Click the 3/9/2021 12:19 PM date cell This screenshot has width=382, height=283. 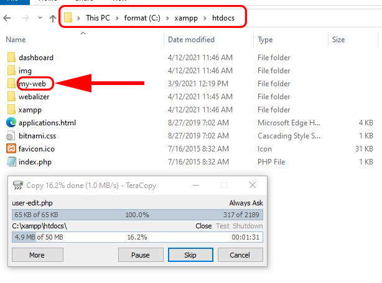coord(198,84)
